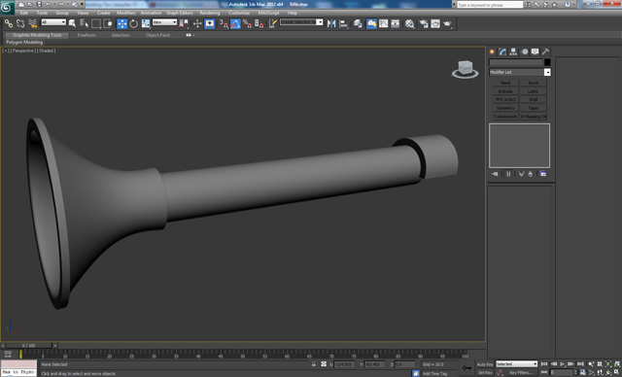
Task: Click the Unlink Selection tool
Action: pyautogui.click(x=20, y=23)
